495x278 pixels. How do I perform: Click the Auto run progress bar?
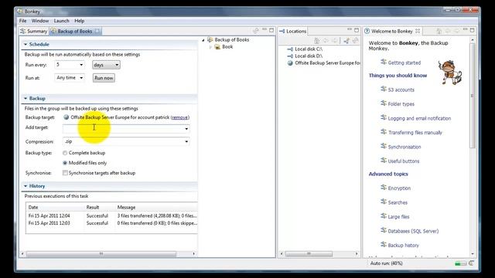pyautogui.click(x=461, y=263)
